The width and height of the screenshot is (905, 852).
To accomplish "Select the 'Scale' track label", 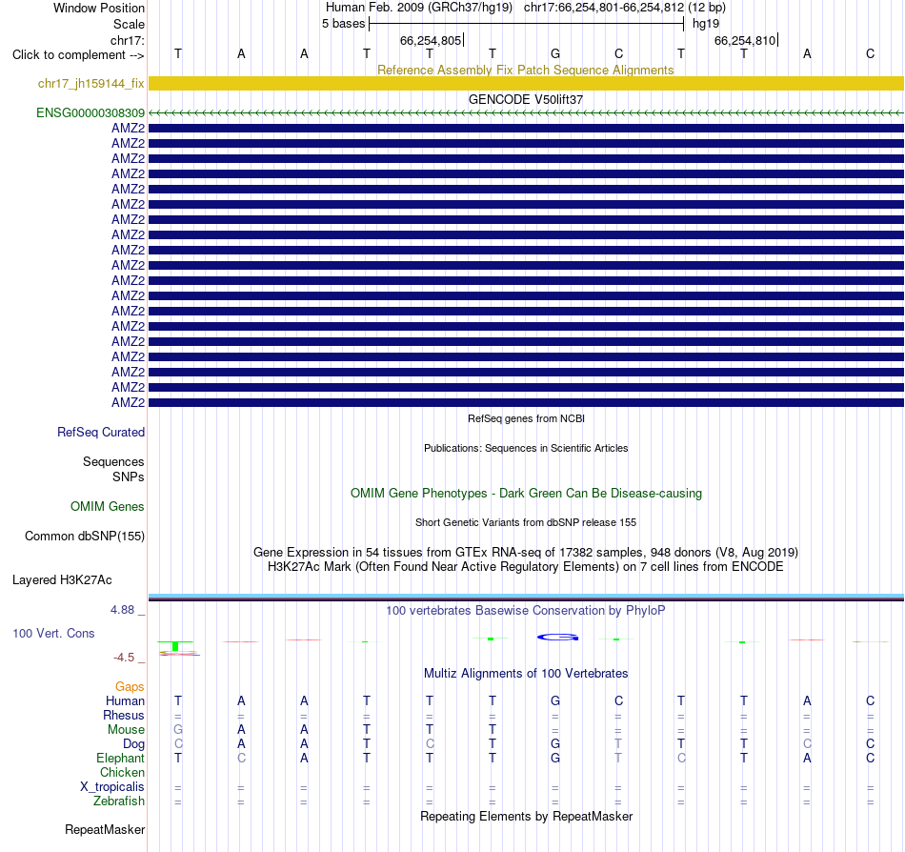I will 129,24.
